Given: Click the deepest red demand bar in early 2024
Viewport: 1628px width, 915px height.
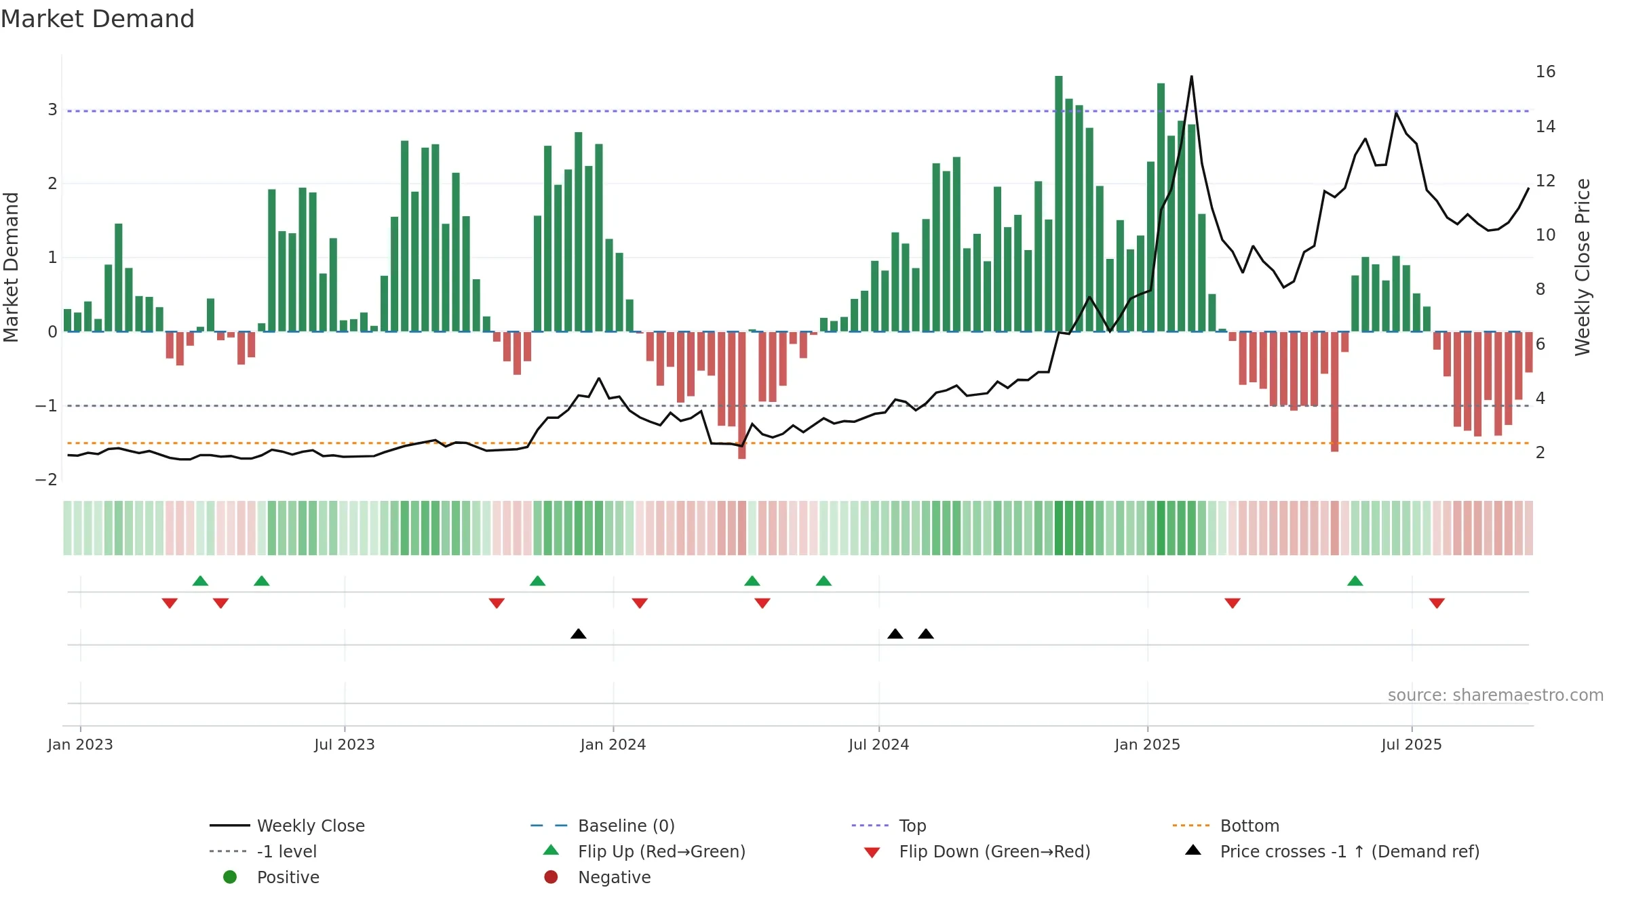Looking at the screenshot, I should [742, 395].
